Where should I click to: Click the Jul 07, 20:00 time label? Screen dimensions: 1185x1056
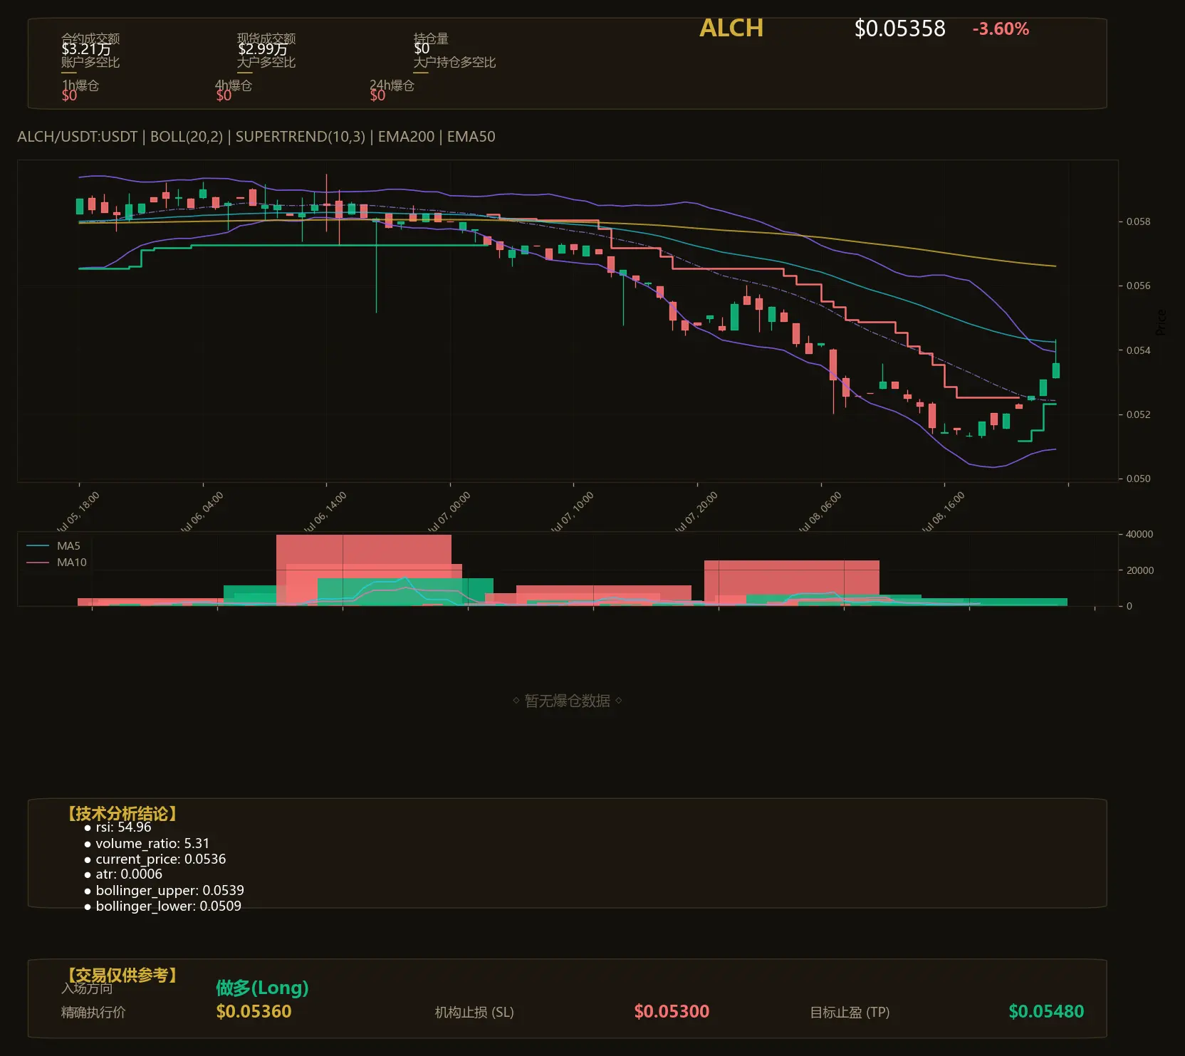[x=696, y=511]
